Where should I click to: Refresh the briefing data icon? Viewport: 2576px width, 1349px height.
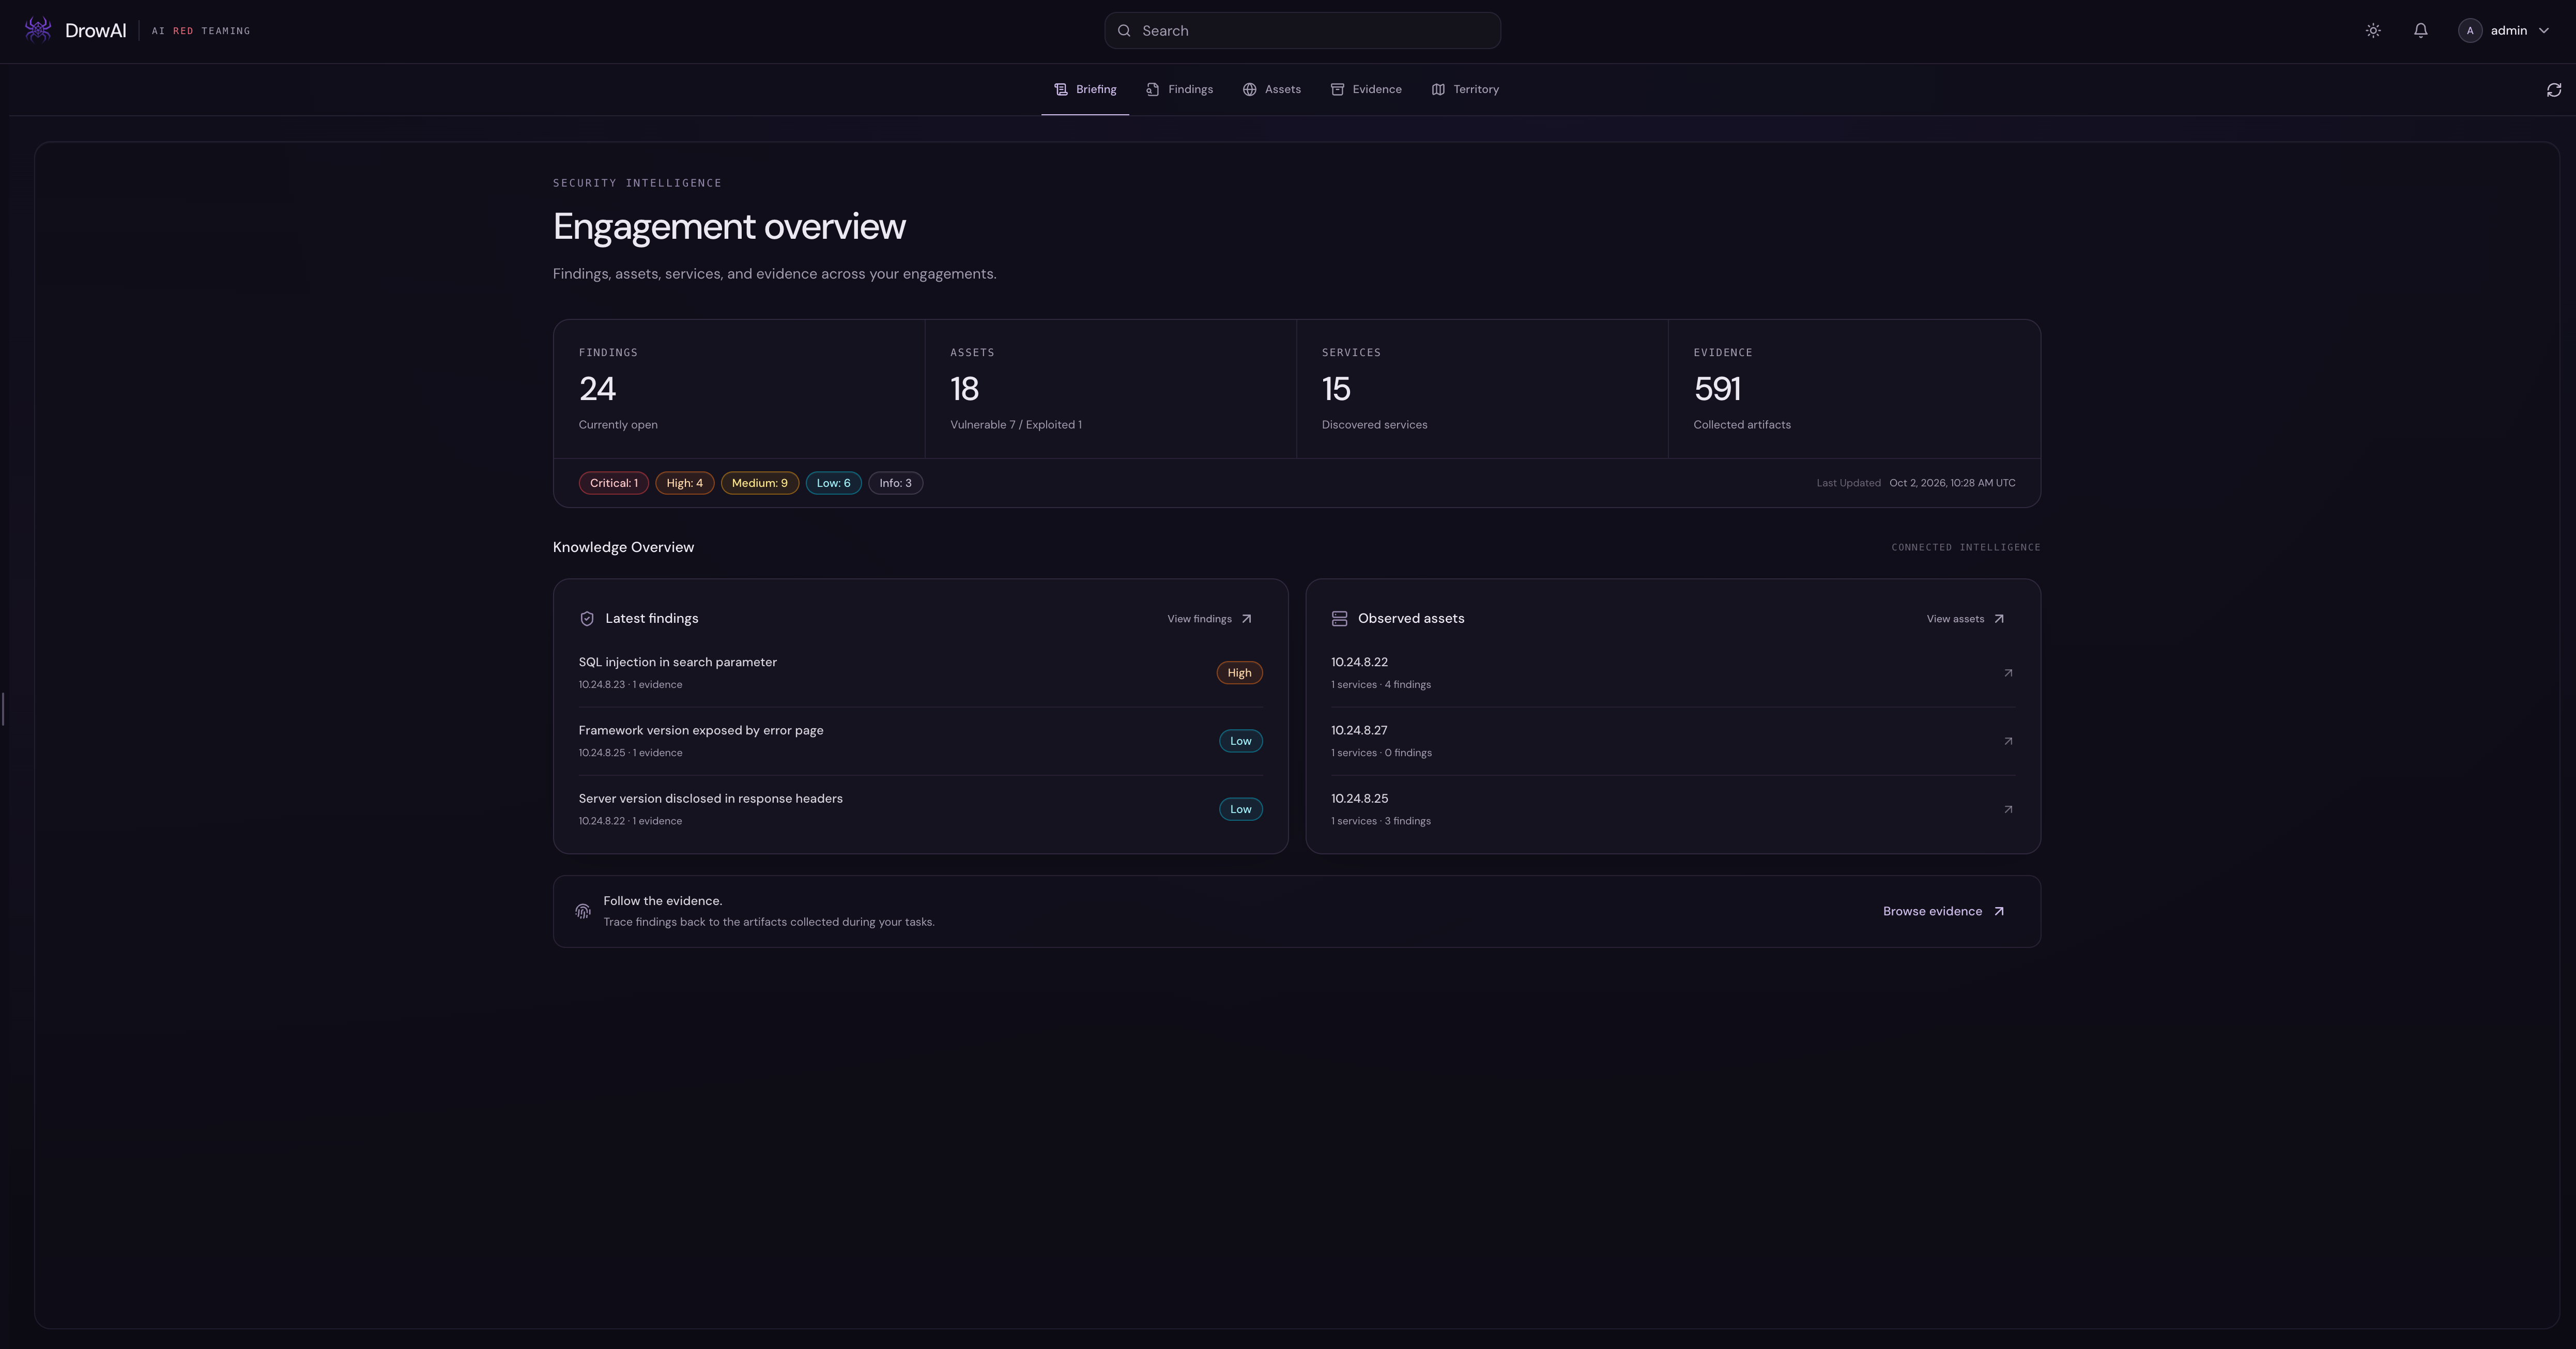click(x=2554, y=90)
